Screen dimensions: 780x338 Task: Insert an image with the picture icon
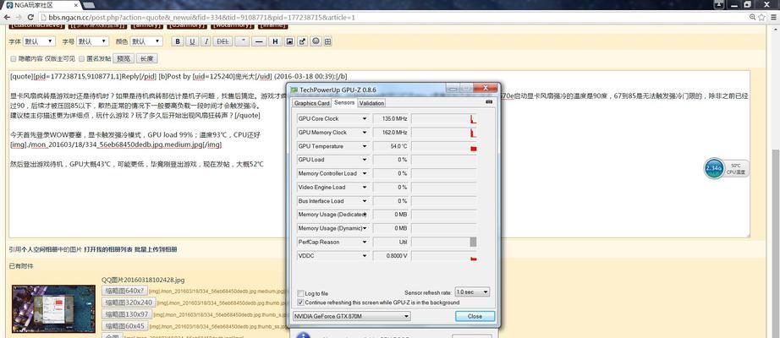(x=289, y=41)
